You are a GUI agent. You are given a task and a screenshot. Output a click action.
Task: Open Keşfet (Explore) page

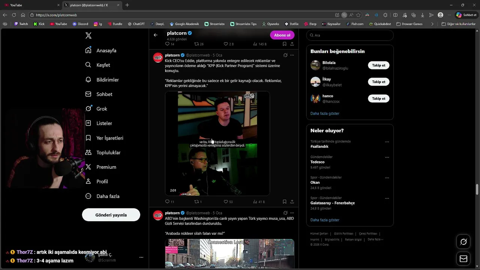pos(97,65)
